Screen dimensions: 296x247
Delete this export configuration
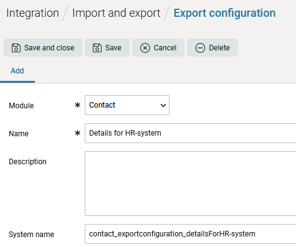212,48
